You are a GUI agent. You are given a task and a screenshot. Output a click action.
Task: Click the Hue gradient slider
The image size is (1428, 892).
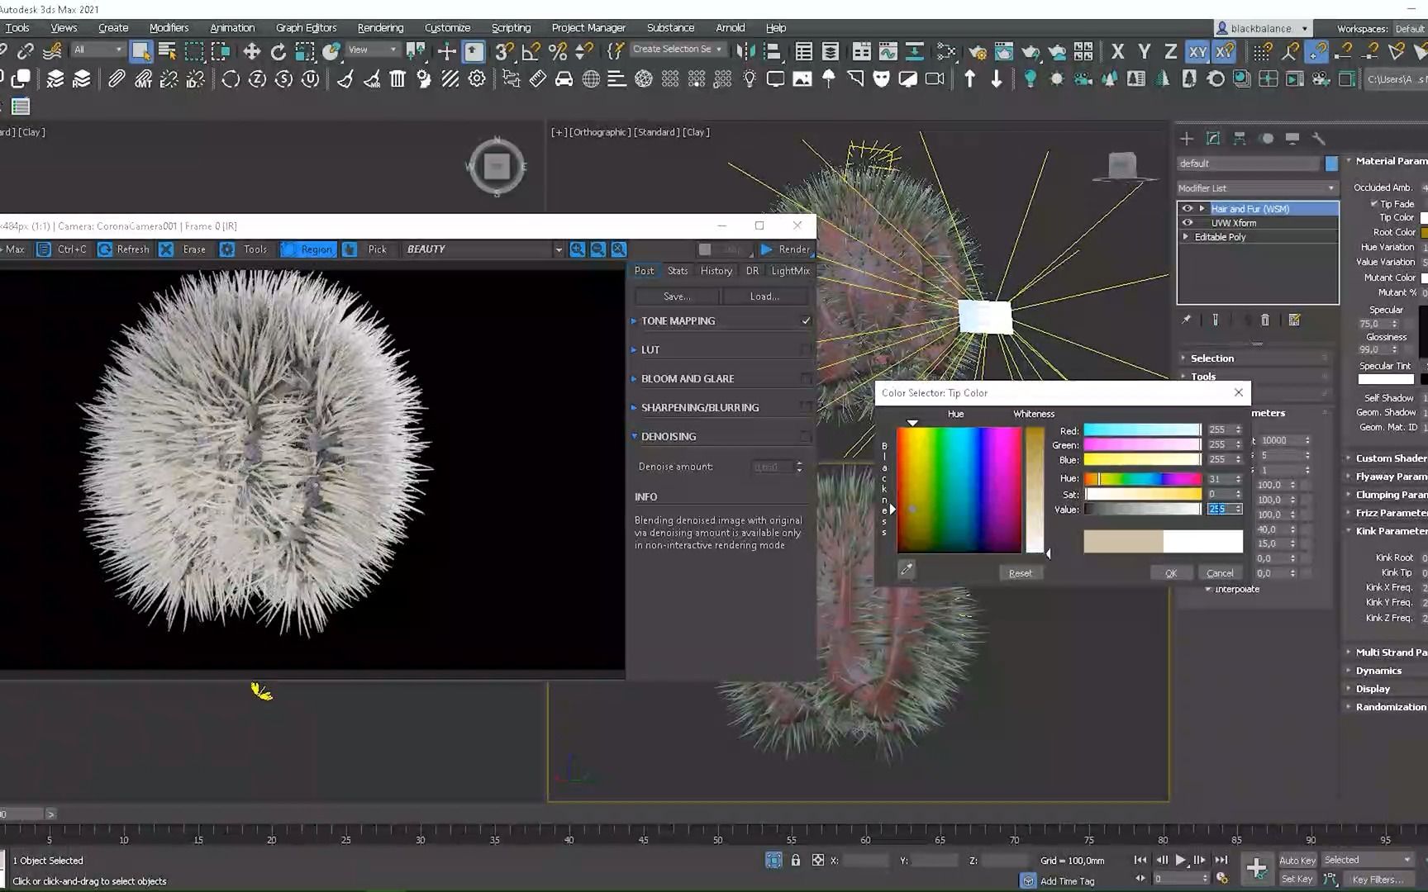pos(1142,478)
